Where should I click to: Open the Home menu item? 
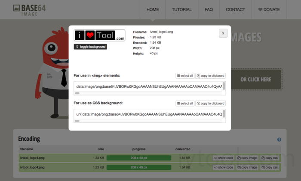[153, 9]
